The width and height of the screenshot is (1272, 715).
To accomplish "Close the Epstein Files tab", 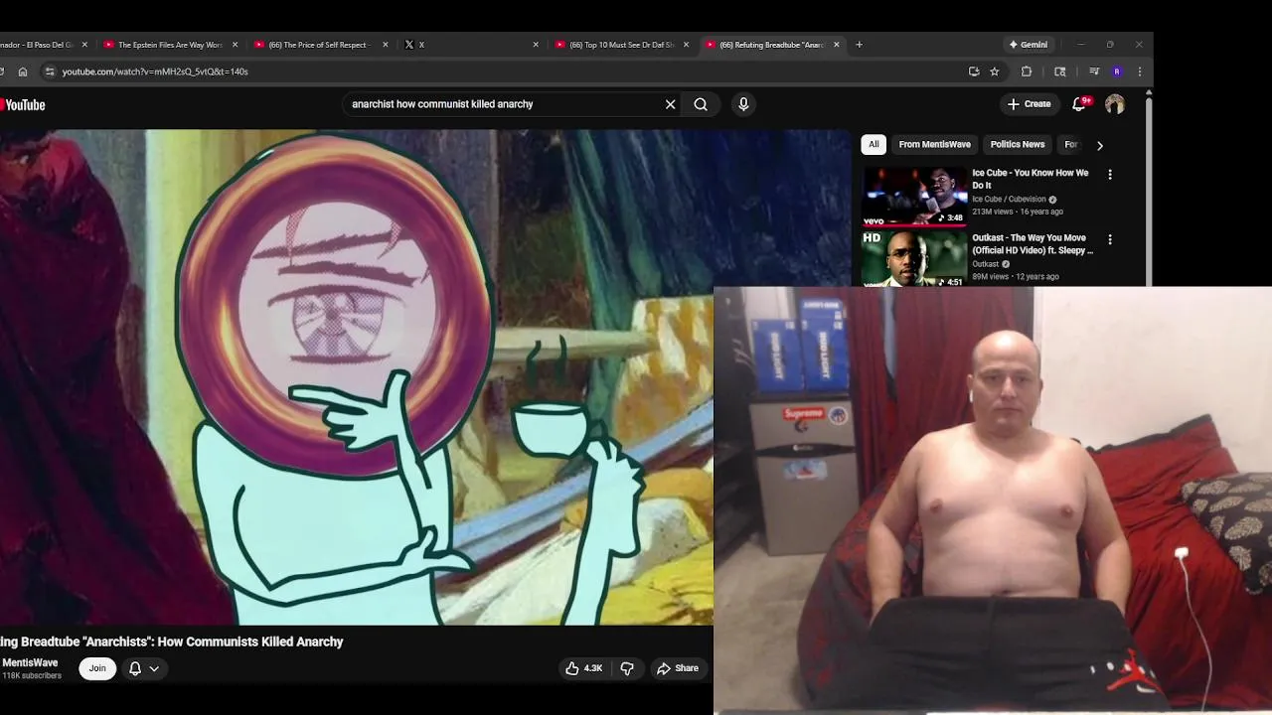I will [x=236, y=45].
